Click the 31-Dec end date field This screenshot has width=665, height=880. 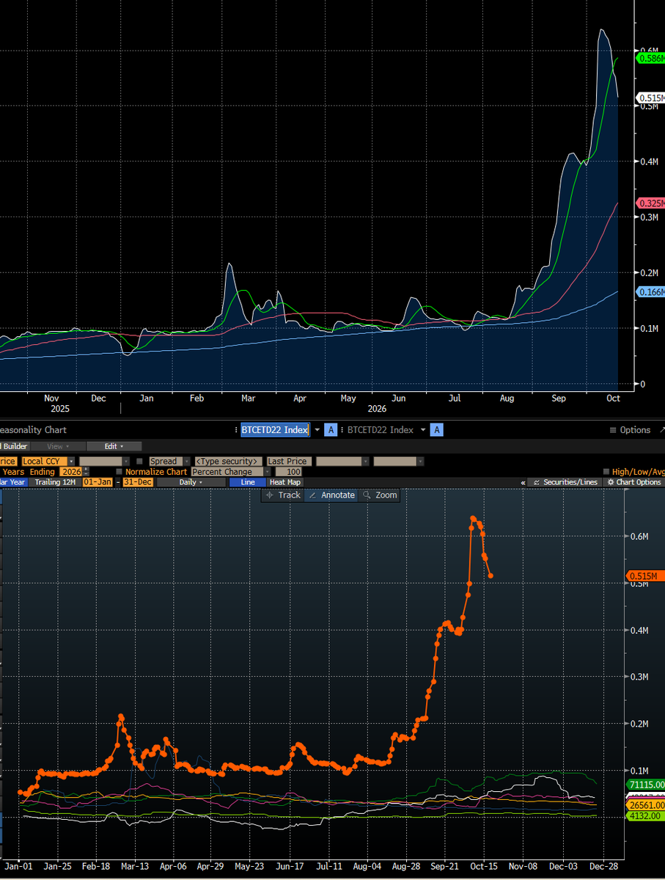[x=138, y=482]
